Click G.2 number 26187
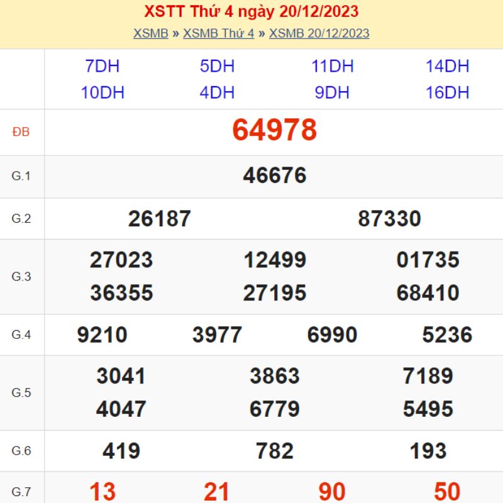 [x=160, y=219]
